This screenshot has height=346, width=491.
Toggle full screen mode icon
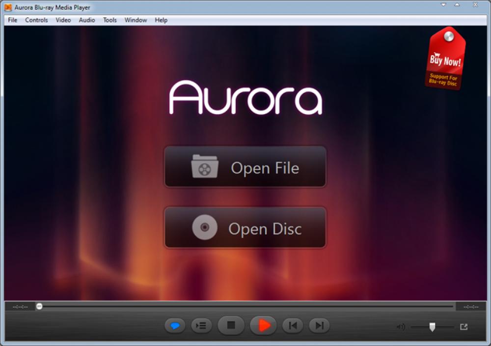[x=463, y=325]
